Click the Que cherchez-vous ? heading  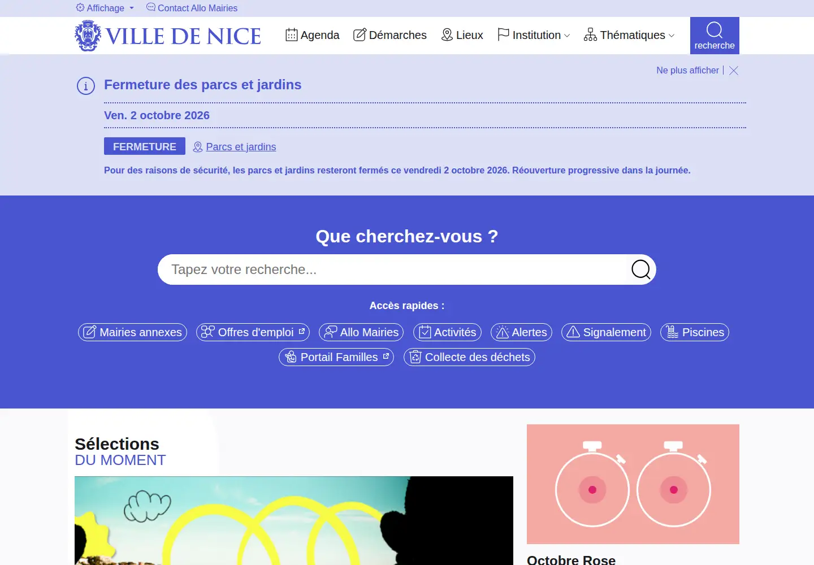coord(407,236)
